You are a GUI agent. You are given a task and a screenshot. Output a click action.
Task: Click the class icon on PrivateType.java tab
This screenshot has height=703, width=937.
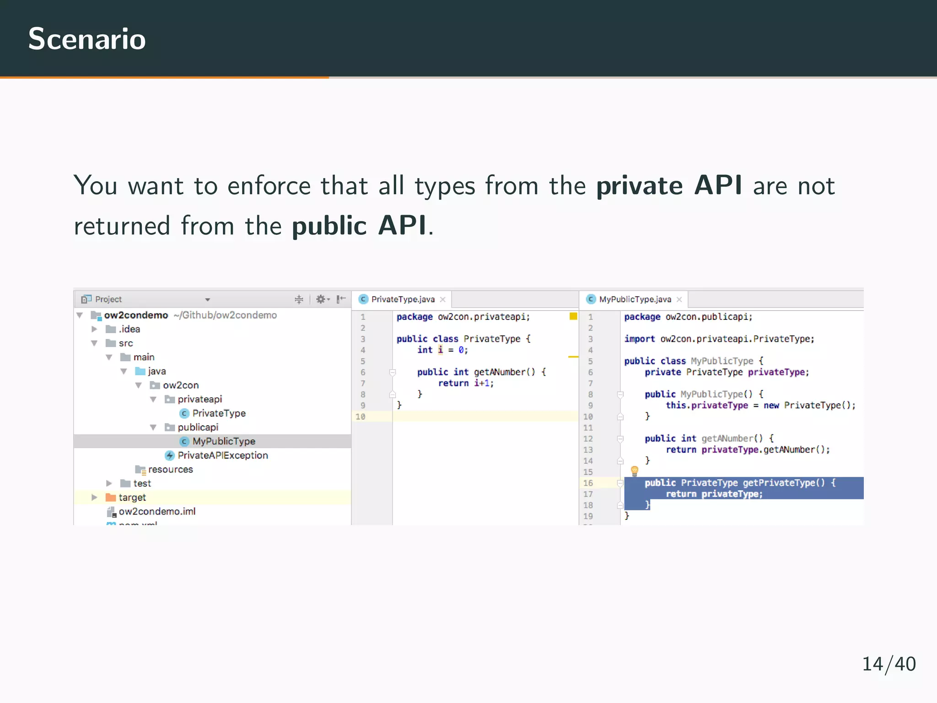[363, 299]
